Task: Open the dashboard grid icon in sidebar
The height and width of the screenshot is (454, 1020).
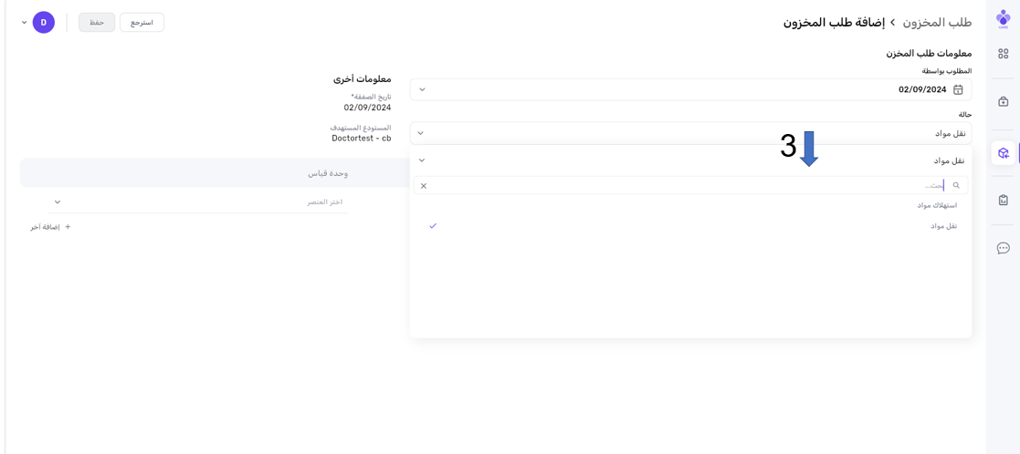Action: coord(1003,54)
